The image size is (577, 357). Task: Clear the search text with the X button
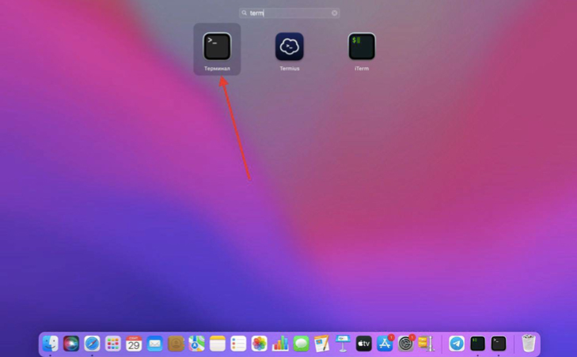click(x=334, y=13)
